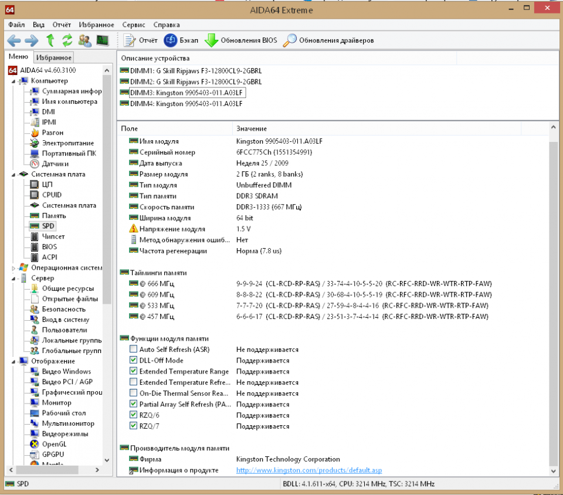The image size is (563, 495).
Task: Click the green Up level arrow icon
Action: (x=50, y=40)
